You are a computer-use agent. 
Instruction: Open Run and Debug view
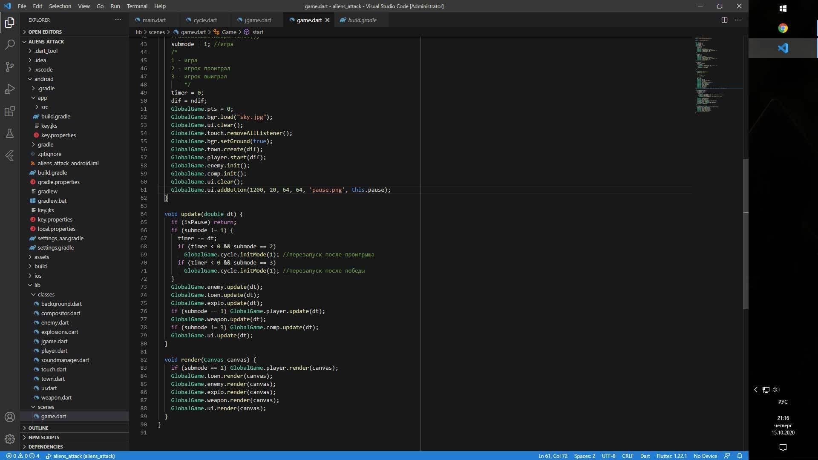coord(10,89)
